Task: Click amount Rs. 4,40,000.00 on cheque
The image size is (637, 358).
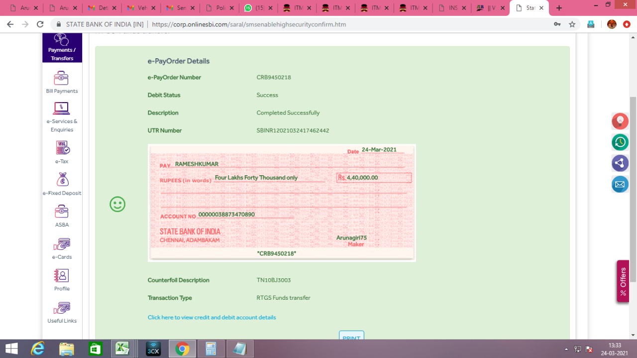Action: coord(374,178)
